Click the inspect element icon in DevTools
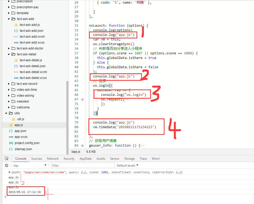The height and width of the screenshot is (204, 254). pos(7,159)
